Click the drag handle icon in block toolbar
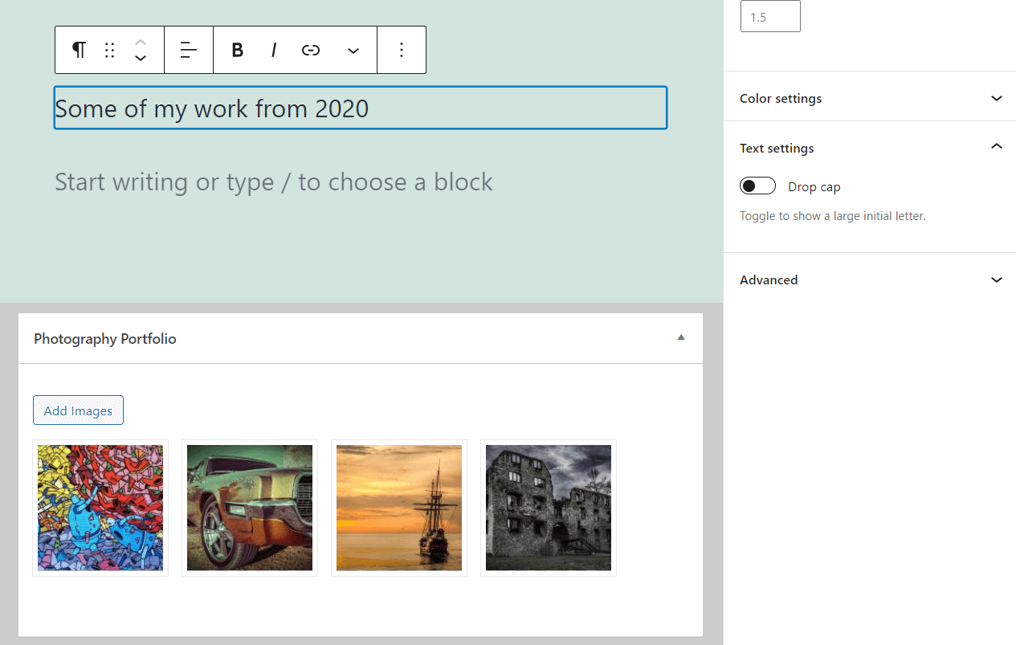This screenshot has width=1016, height=645. point(110,50)
